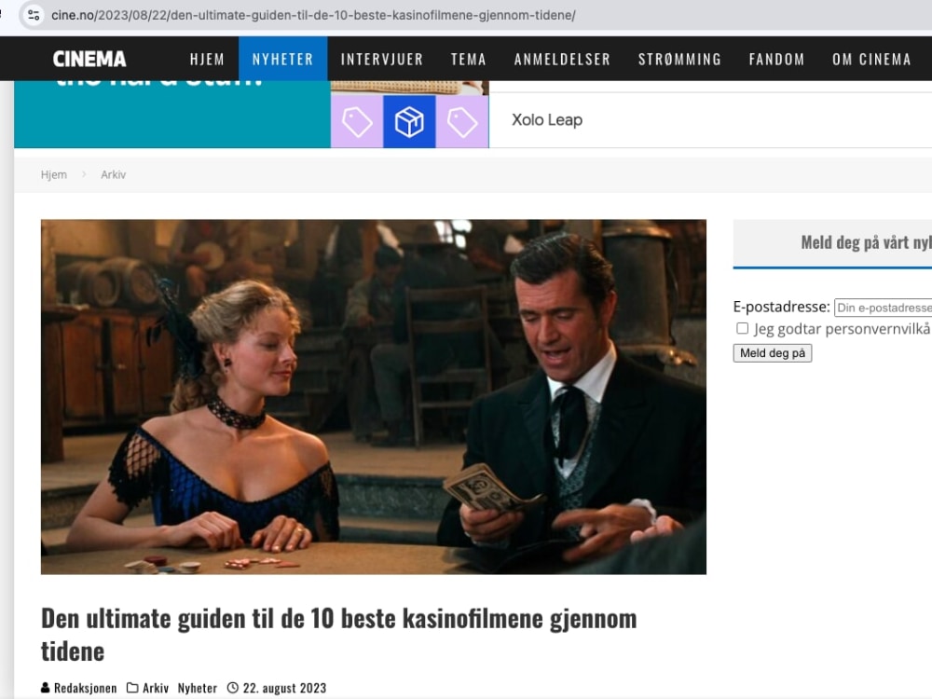Click the left purple tag icon in ad
The image size is (932, 699).
point(357,122)
